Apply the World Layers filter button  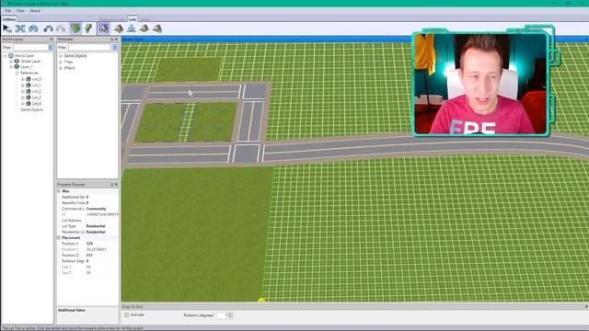pyautogui.click(x=51, y=47)
